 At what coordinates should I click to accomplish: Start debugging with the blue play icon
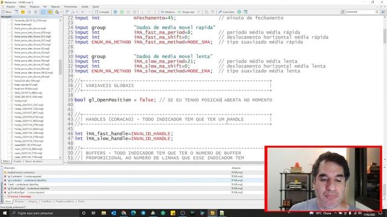(x=115, y=12)
